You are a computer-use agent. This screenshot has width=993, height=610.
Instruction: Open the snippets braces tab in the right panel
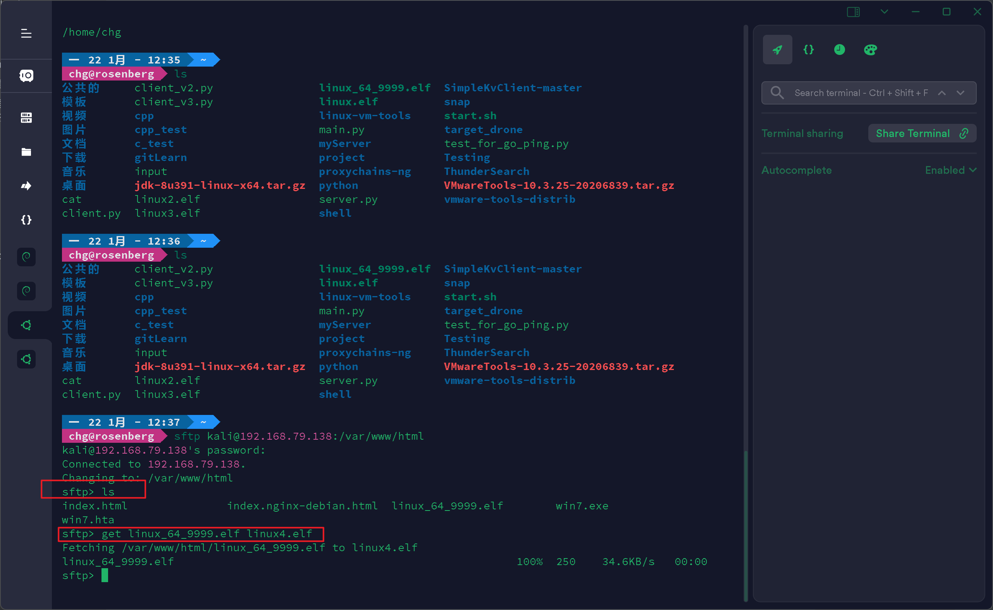click(x=809, y=50)
